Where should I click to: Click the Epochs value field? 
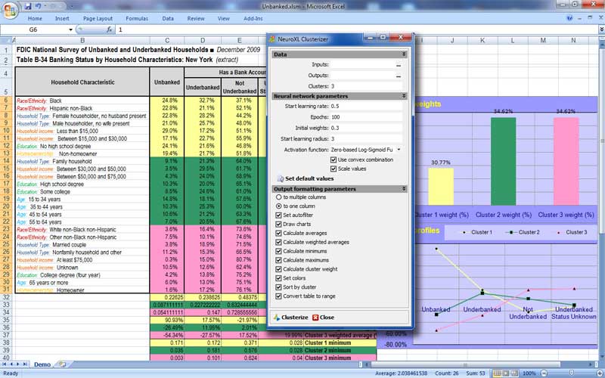coord(366,117)
